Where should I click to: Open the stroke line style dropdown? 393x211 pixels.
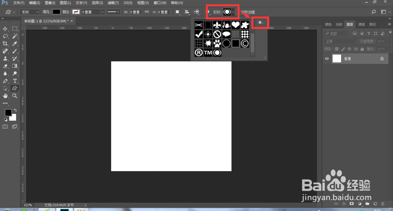113,12
